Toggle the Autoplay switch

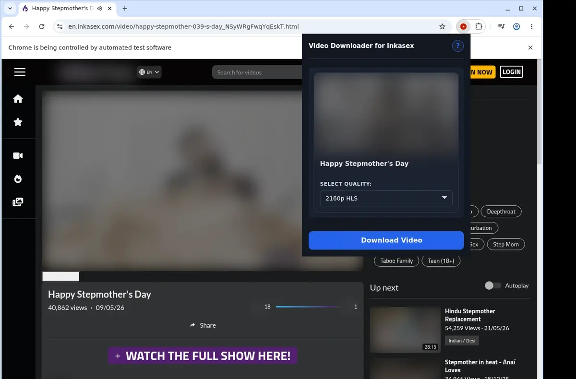(492, 285)
